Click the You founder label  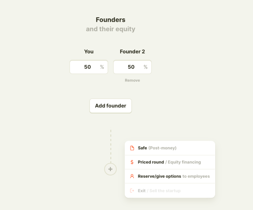(x=89, y=52)
